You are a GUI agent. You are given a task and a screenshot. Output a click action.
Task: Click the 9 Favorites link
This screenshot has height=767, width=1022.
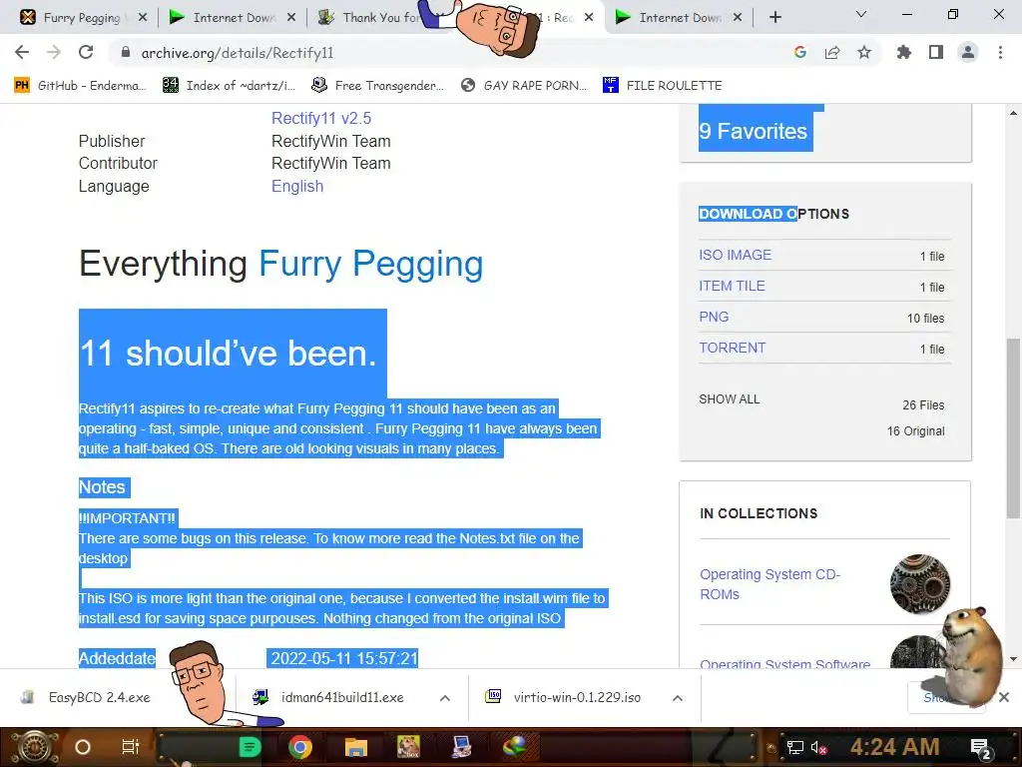click(x=753, y=131)
